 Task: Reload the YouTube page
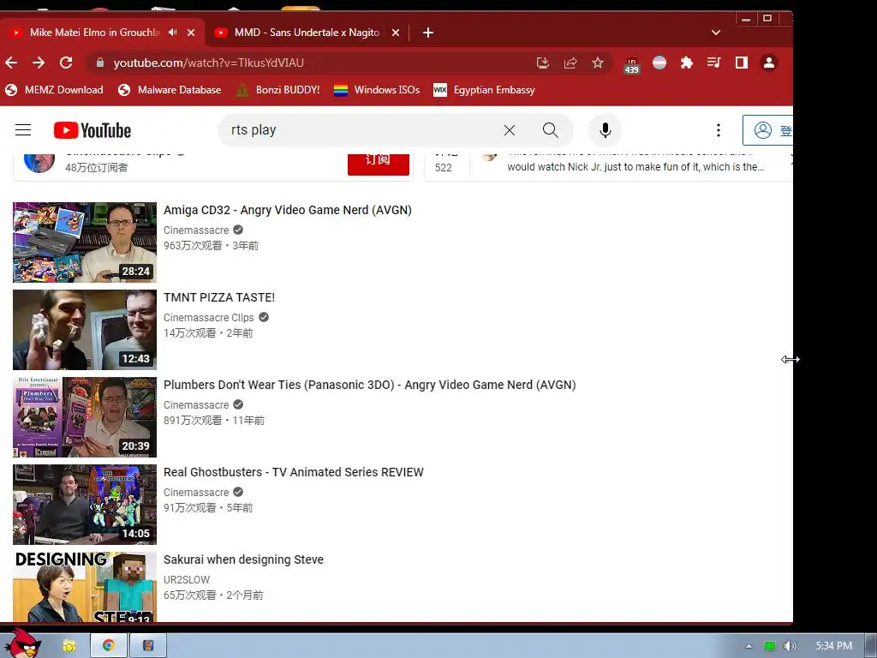click(66, 63)
